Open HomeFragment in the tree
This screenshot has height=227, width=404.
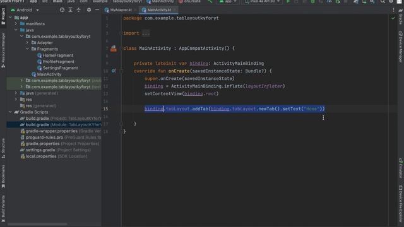pyautogui.click(x=55, y=55)
